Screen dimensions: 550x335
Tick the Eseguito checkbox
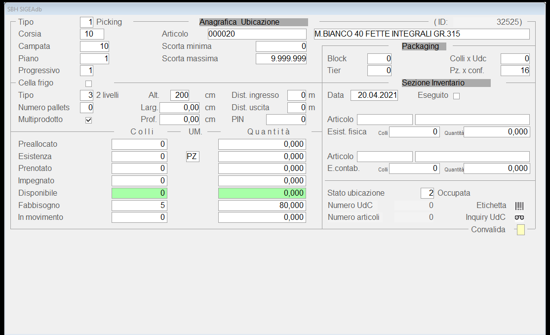(456, 96)
